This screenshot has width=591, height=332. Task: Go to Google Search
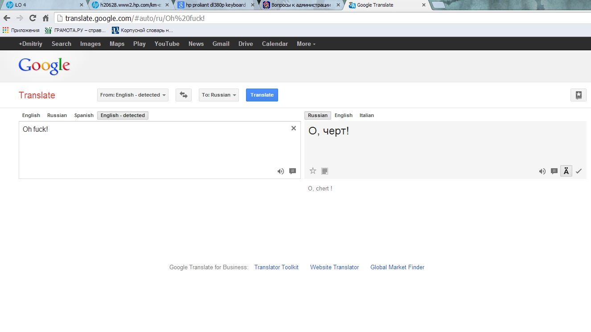coord(62,44)
